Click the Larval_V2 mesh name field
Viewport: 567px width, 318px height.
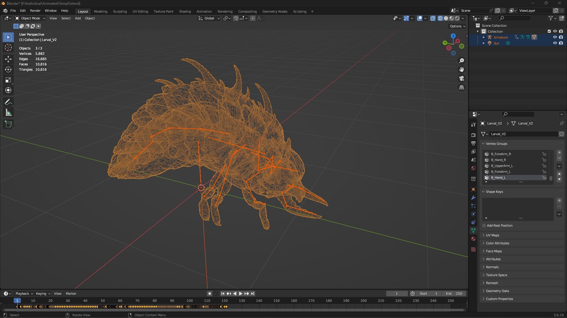point(524,134)
